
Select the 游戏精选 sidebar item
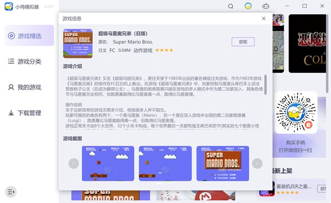29,36
